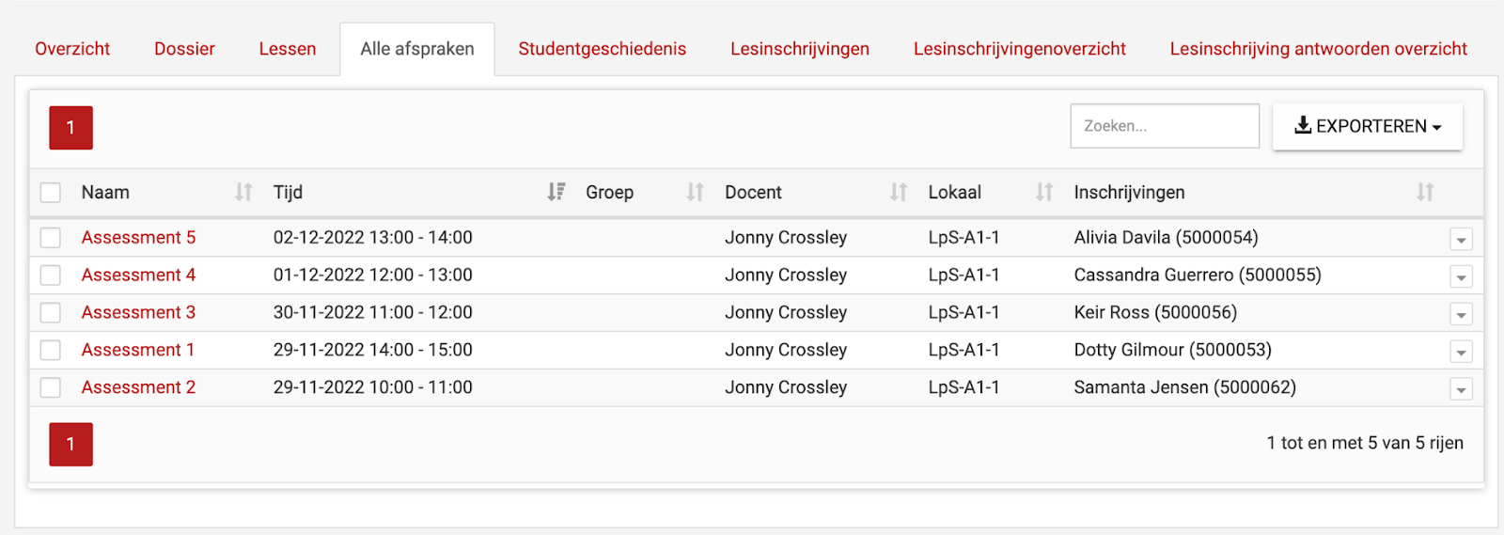Click the Inschrijvingen column sort icon

click(1425, 193)
